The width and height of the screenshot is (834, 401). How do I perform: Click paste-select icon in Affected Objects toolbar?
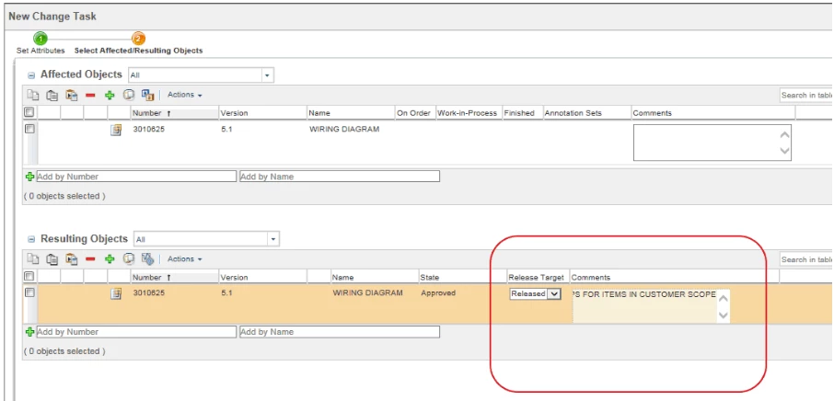click(71, 95)
